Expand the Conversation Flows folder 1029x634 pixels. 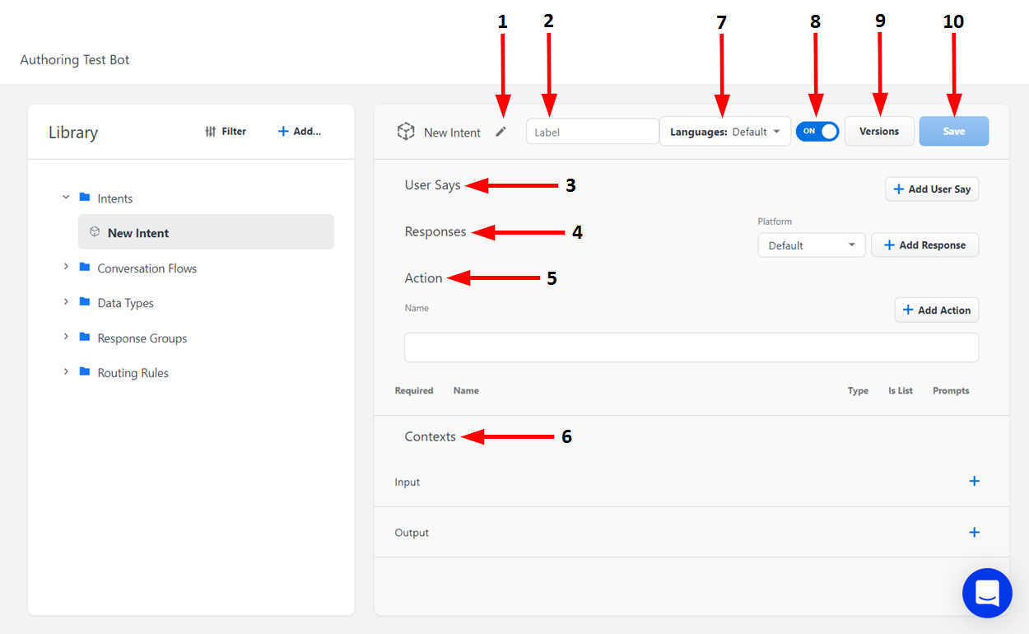pos(66,268)
